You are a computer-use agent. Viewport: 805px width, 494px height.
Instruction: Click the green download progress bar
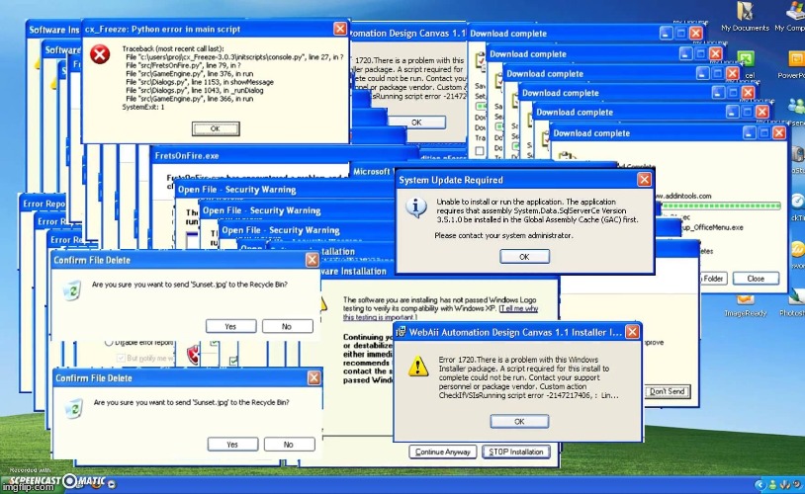tap(721, 206)
